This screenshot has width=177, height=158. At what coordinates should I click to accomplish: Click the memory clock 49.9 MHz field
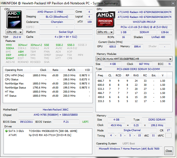click(116, 125)
